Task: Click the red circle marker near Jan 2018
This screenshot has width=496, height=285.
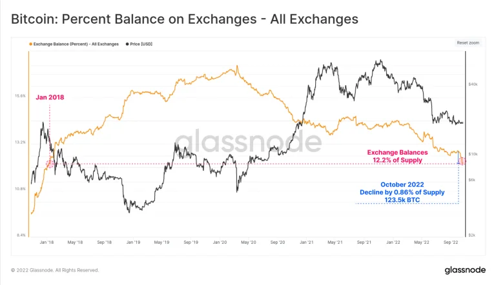Action: click(x=50, y=164)
